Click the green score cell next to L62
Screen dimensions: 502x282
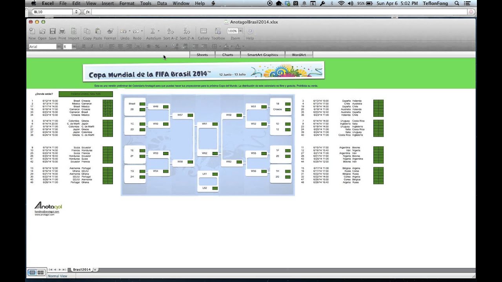(215, 188)
